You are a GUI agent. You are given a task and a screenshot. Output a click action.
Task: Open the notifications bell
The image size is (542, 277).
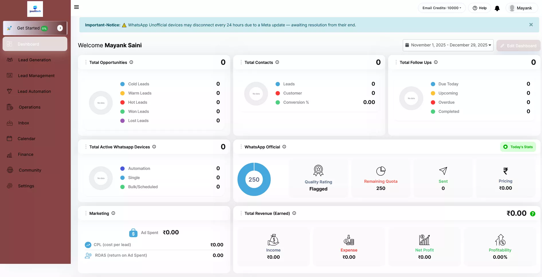(x=497, y=8)
